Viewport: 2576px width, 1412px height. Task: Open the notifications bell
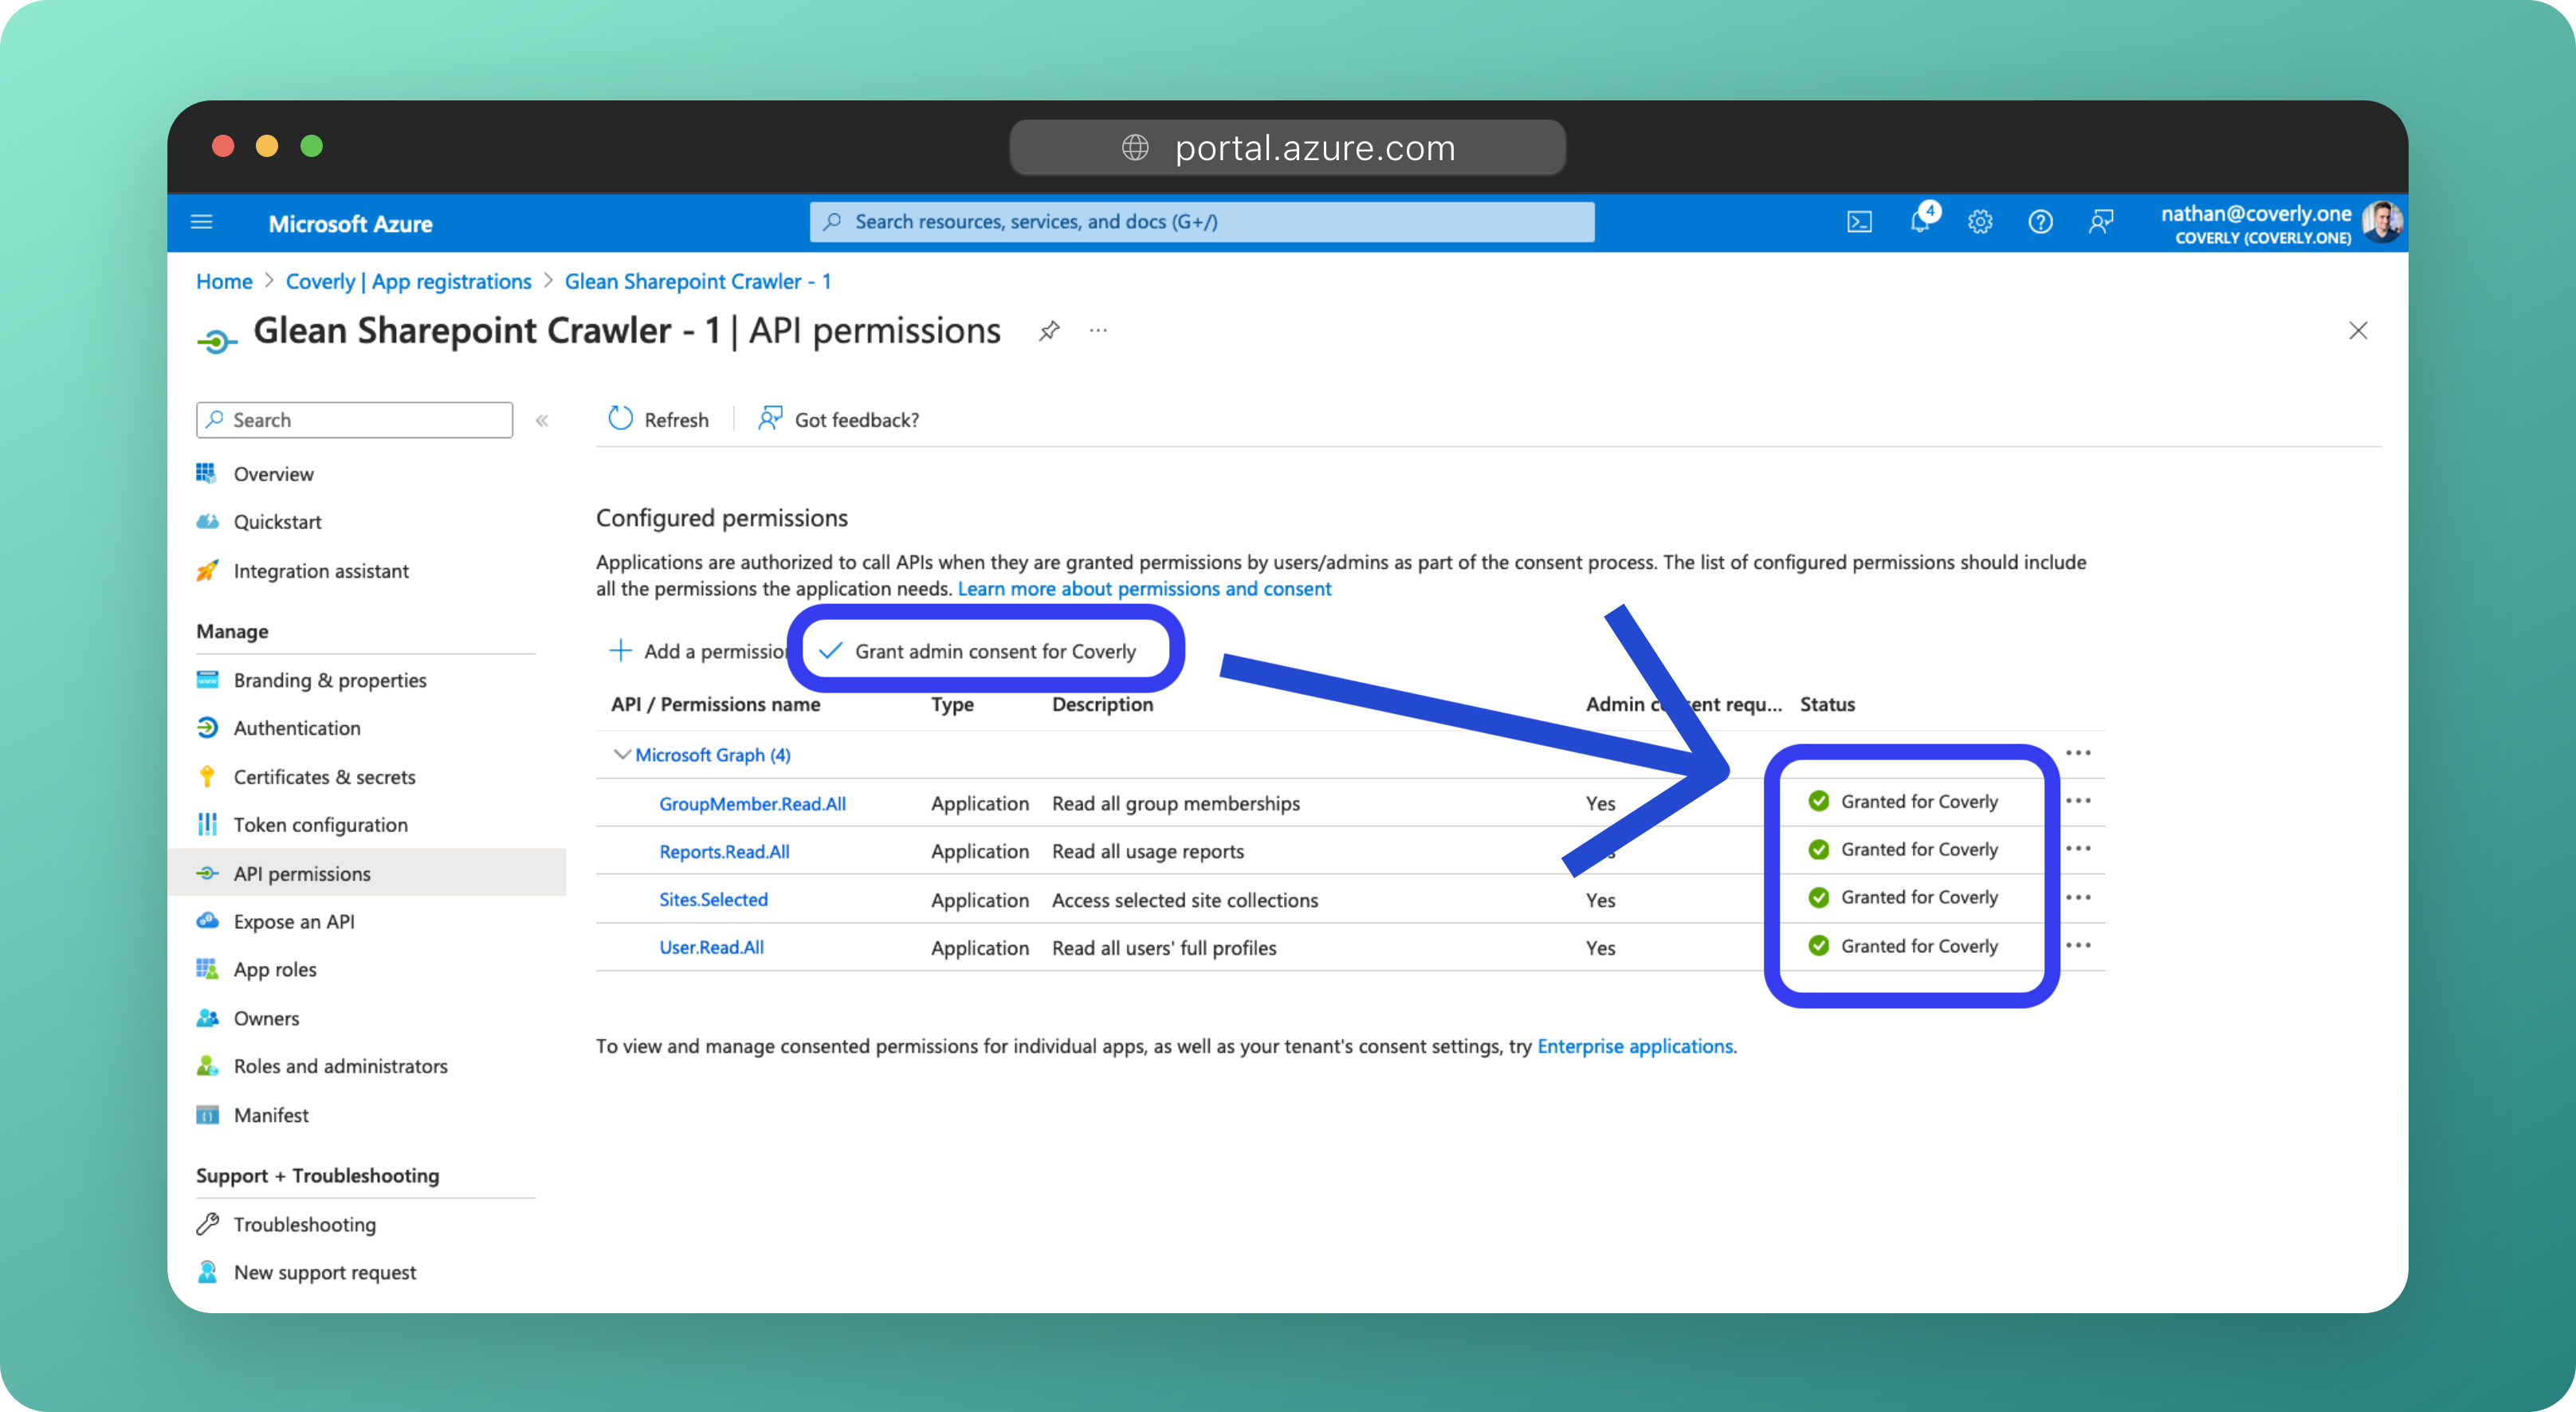pyautogui.click(x=1919, y=222)
